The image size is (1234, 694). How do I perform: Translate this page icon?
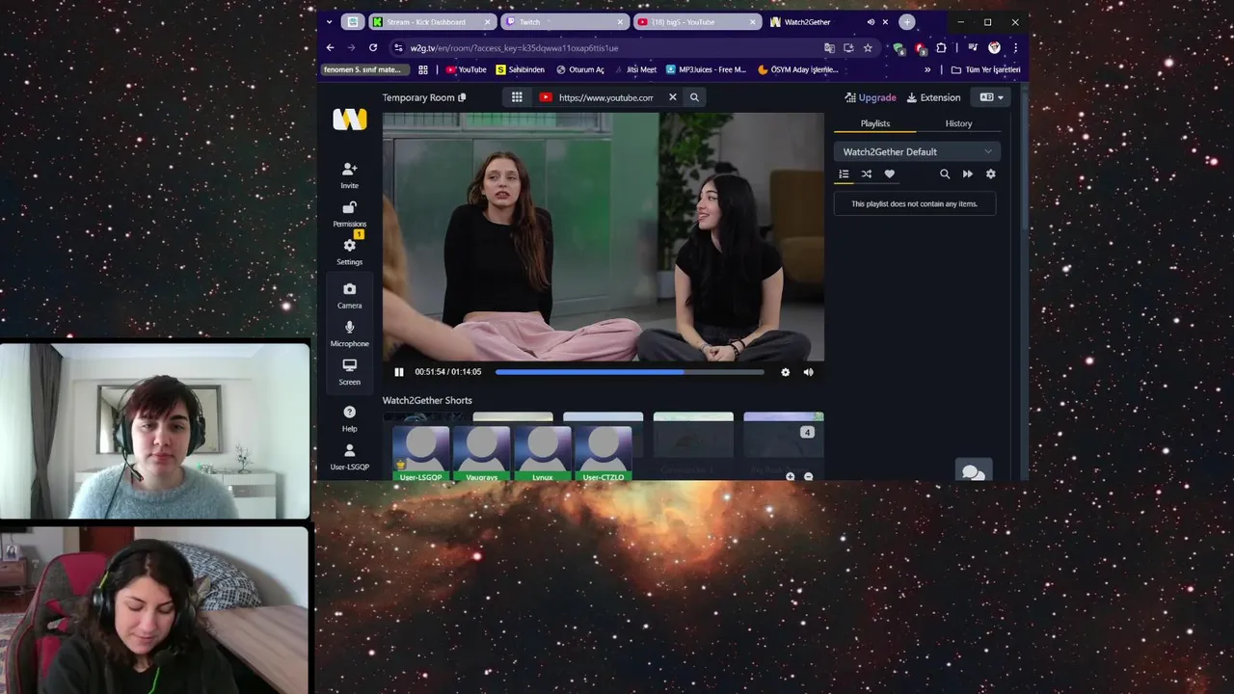pos(829,48)
